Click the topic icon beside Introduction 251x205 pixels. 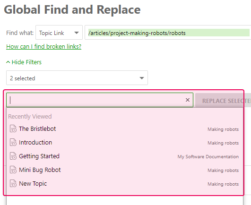[13, 142]
